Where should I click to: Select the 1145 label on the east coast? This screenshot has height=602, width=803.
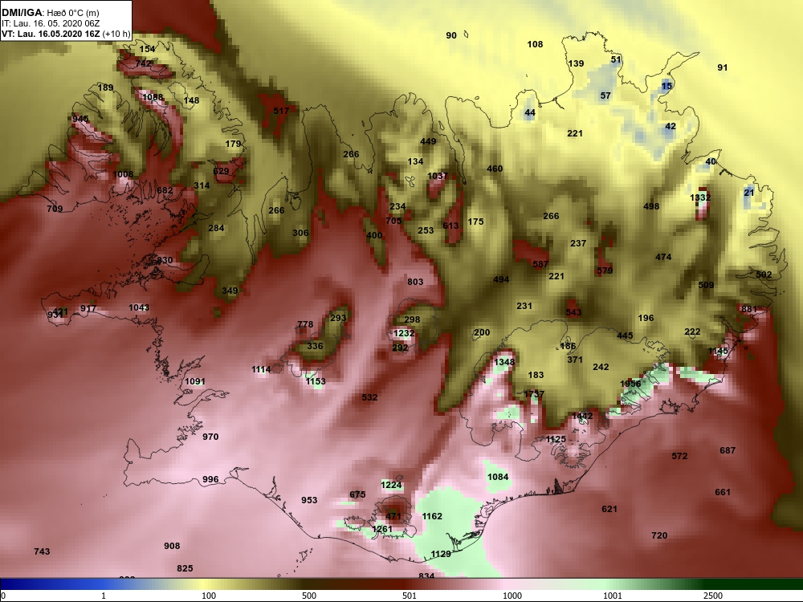[717, 352]
